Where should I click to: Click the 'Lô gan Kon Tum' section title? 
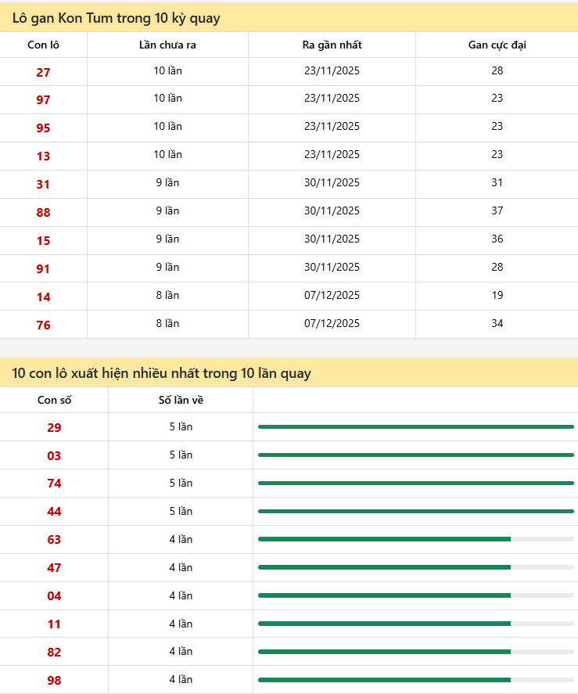click(x=116, y=18)
